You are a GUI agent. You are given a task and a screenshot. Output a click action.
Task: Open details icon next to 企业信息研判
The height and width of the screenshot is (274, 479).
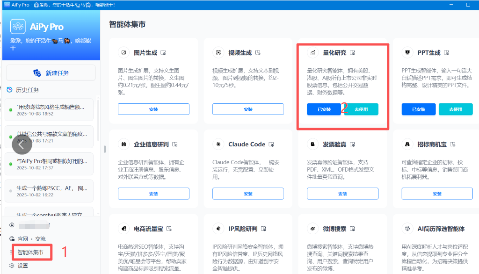pos(175,144)
